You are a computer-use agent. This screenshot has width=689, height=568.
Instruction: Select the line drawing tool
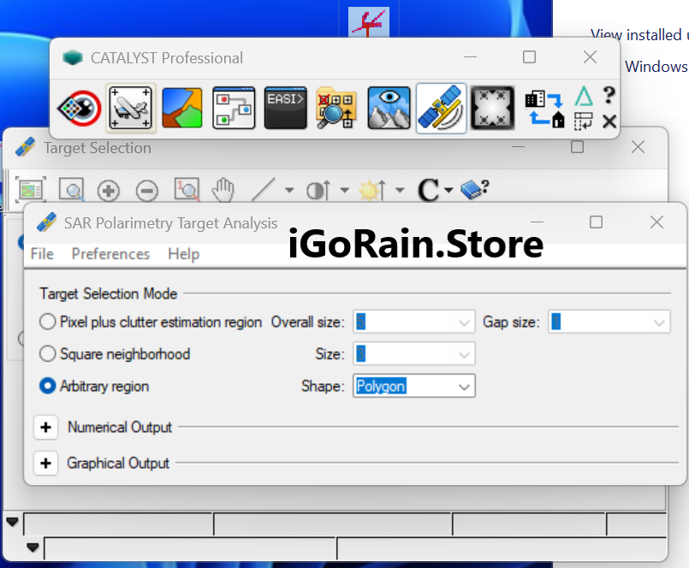pos(264,189)
